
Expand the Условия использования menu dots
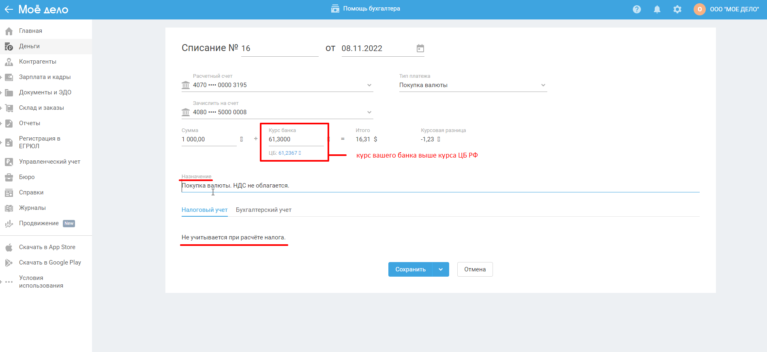point(9,282)
